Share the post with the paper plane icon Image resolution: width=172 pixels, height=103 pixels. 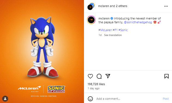[x=108, y=76]
